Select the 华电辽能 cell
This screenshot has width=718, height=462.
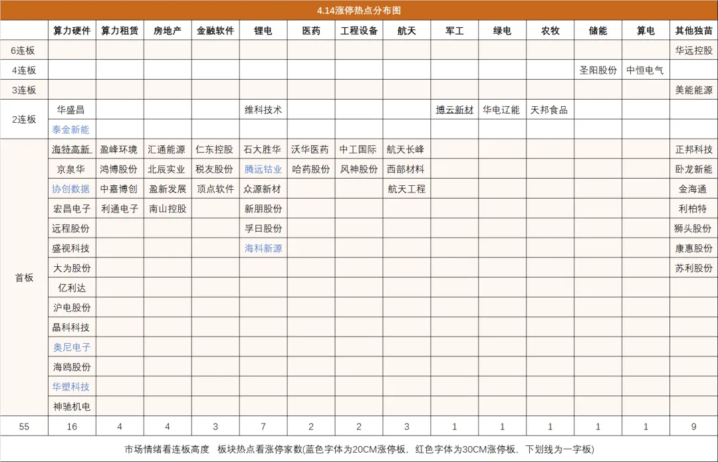[x=501, y=110]
